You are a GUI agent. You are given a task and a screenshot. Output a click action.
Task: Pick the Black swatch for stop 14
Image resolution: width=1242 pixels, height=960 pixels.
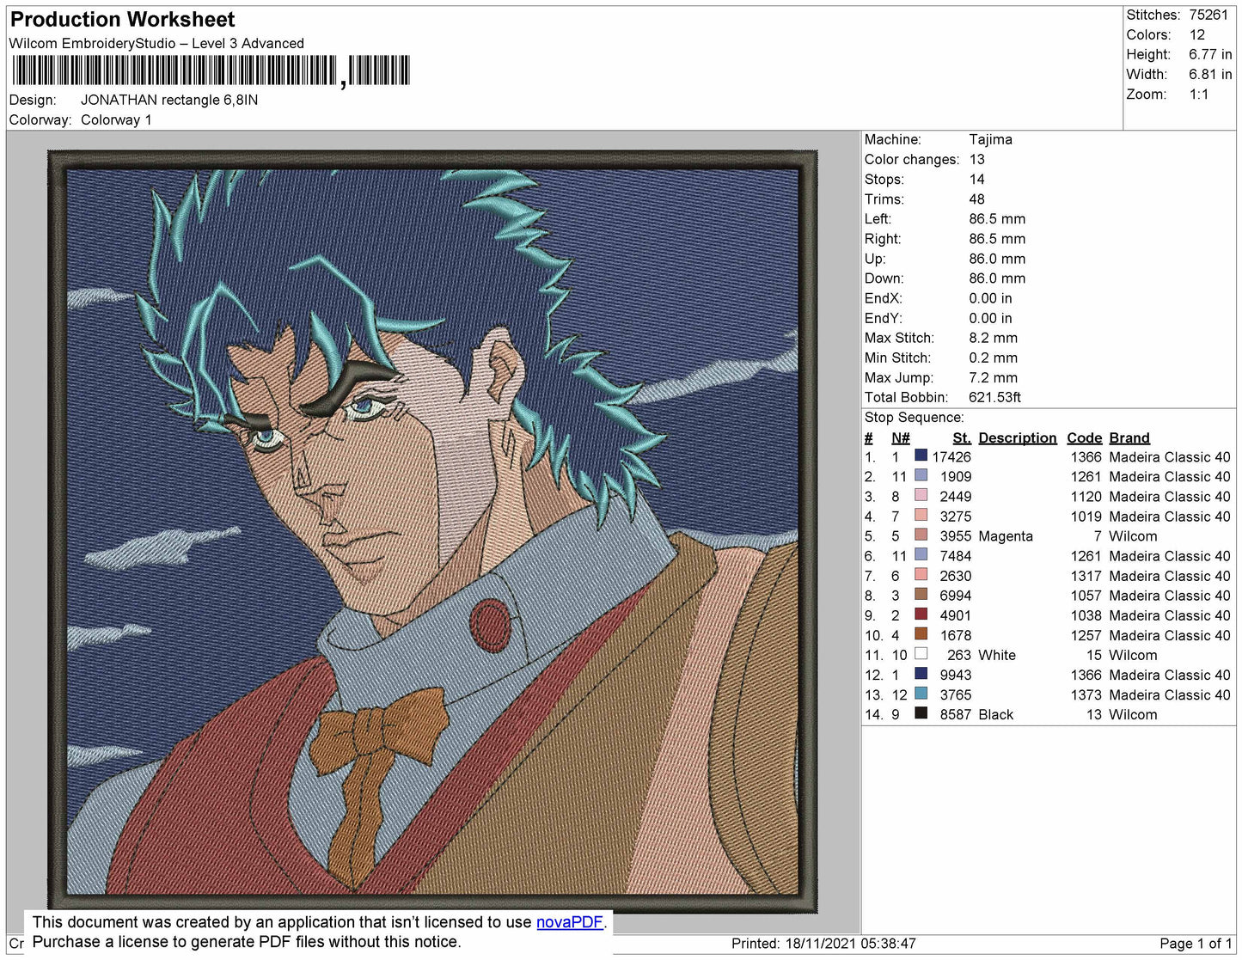pyautogui.click(x=921, y=712)
